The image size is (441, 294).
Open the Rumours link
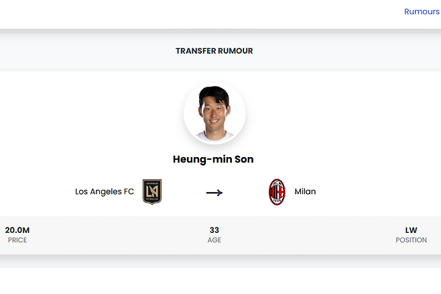(422, 11)
